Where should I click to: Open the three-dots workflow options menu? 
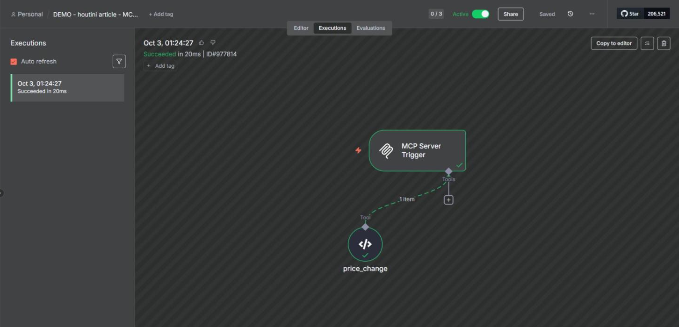point(592,14)
